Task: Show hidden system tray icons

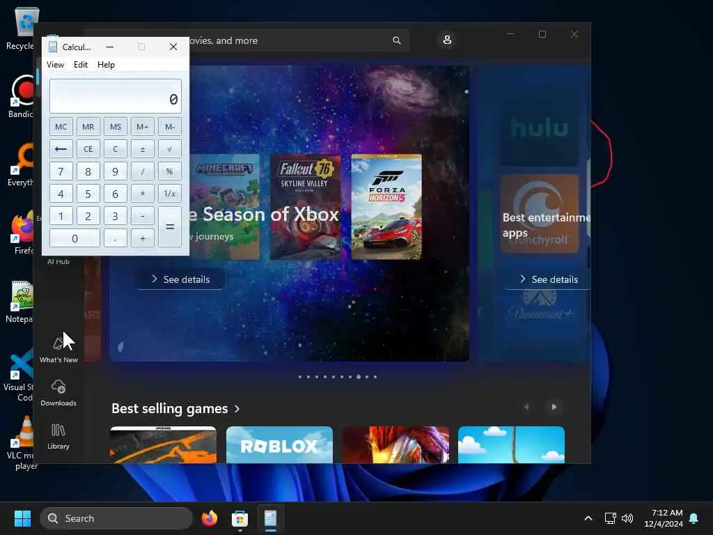Action: point(588,518)
